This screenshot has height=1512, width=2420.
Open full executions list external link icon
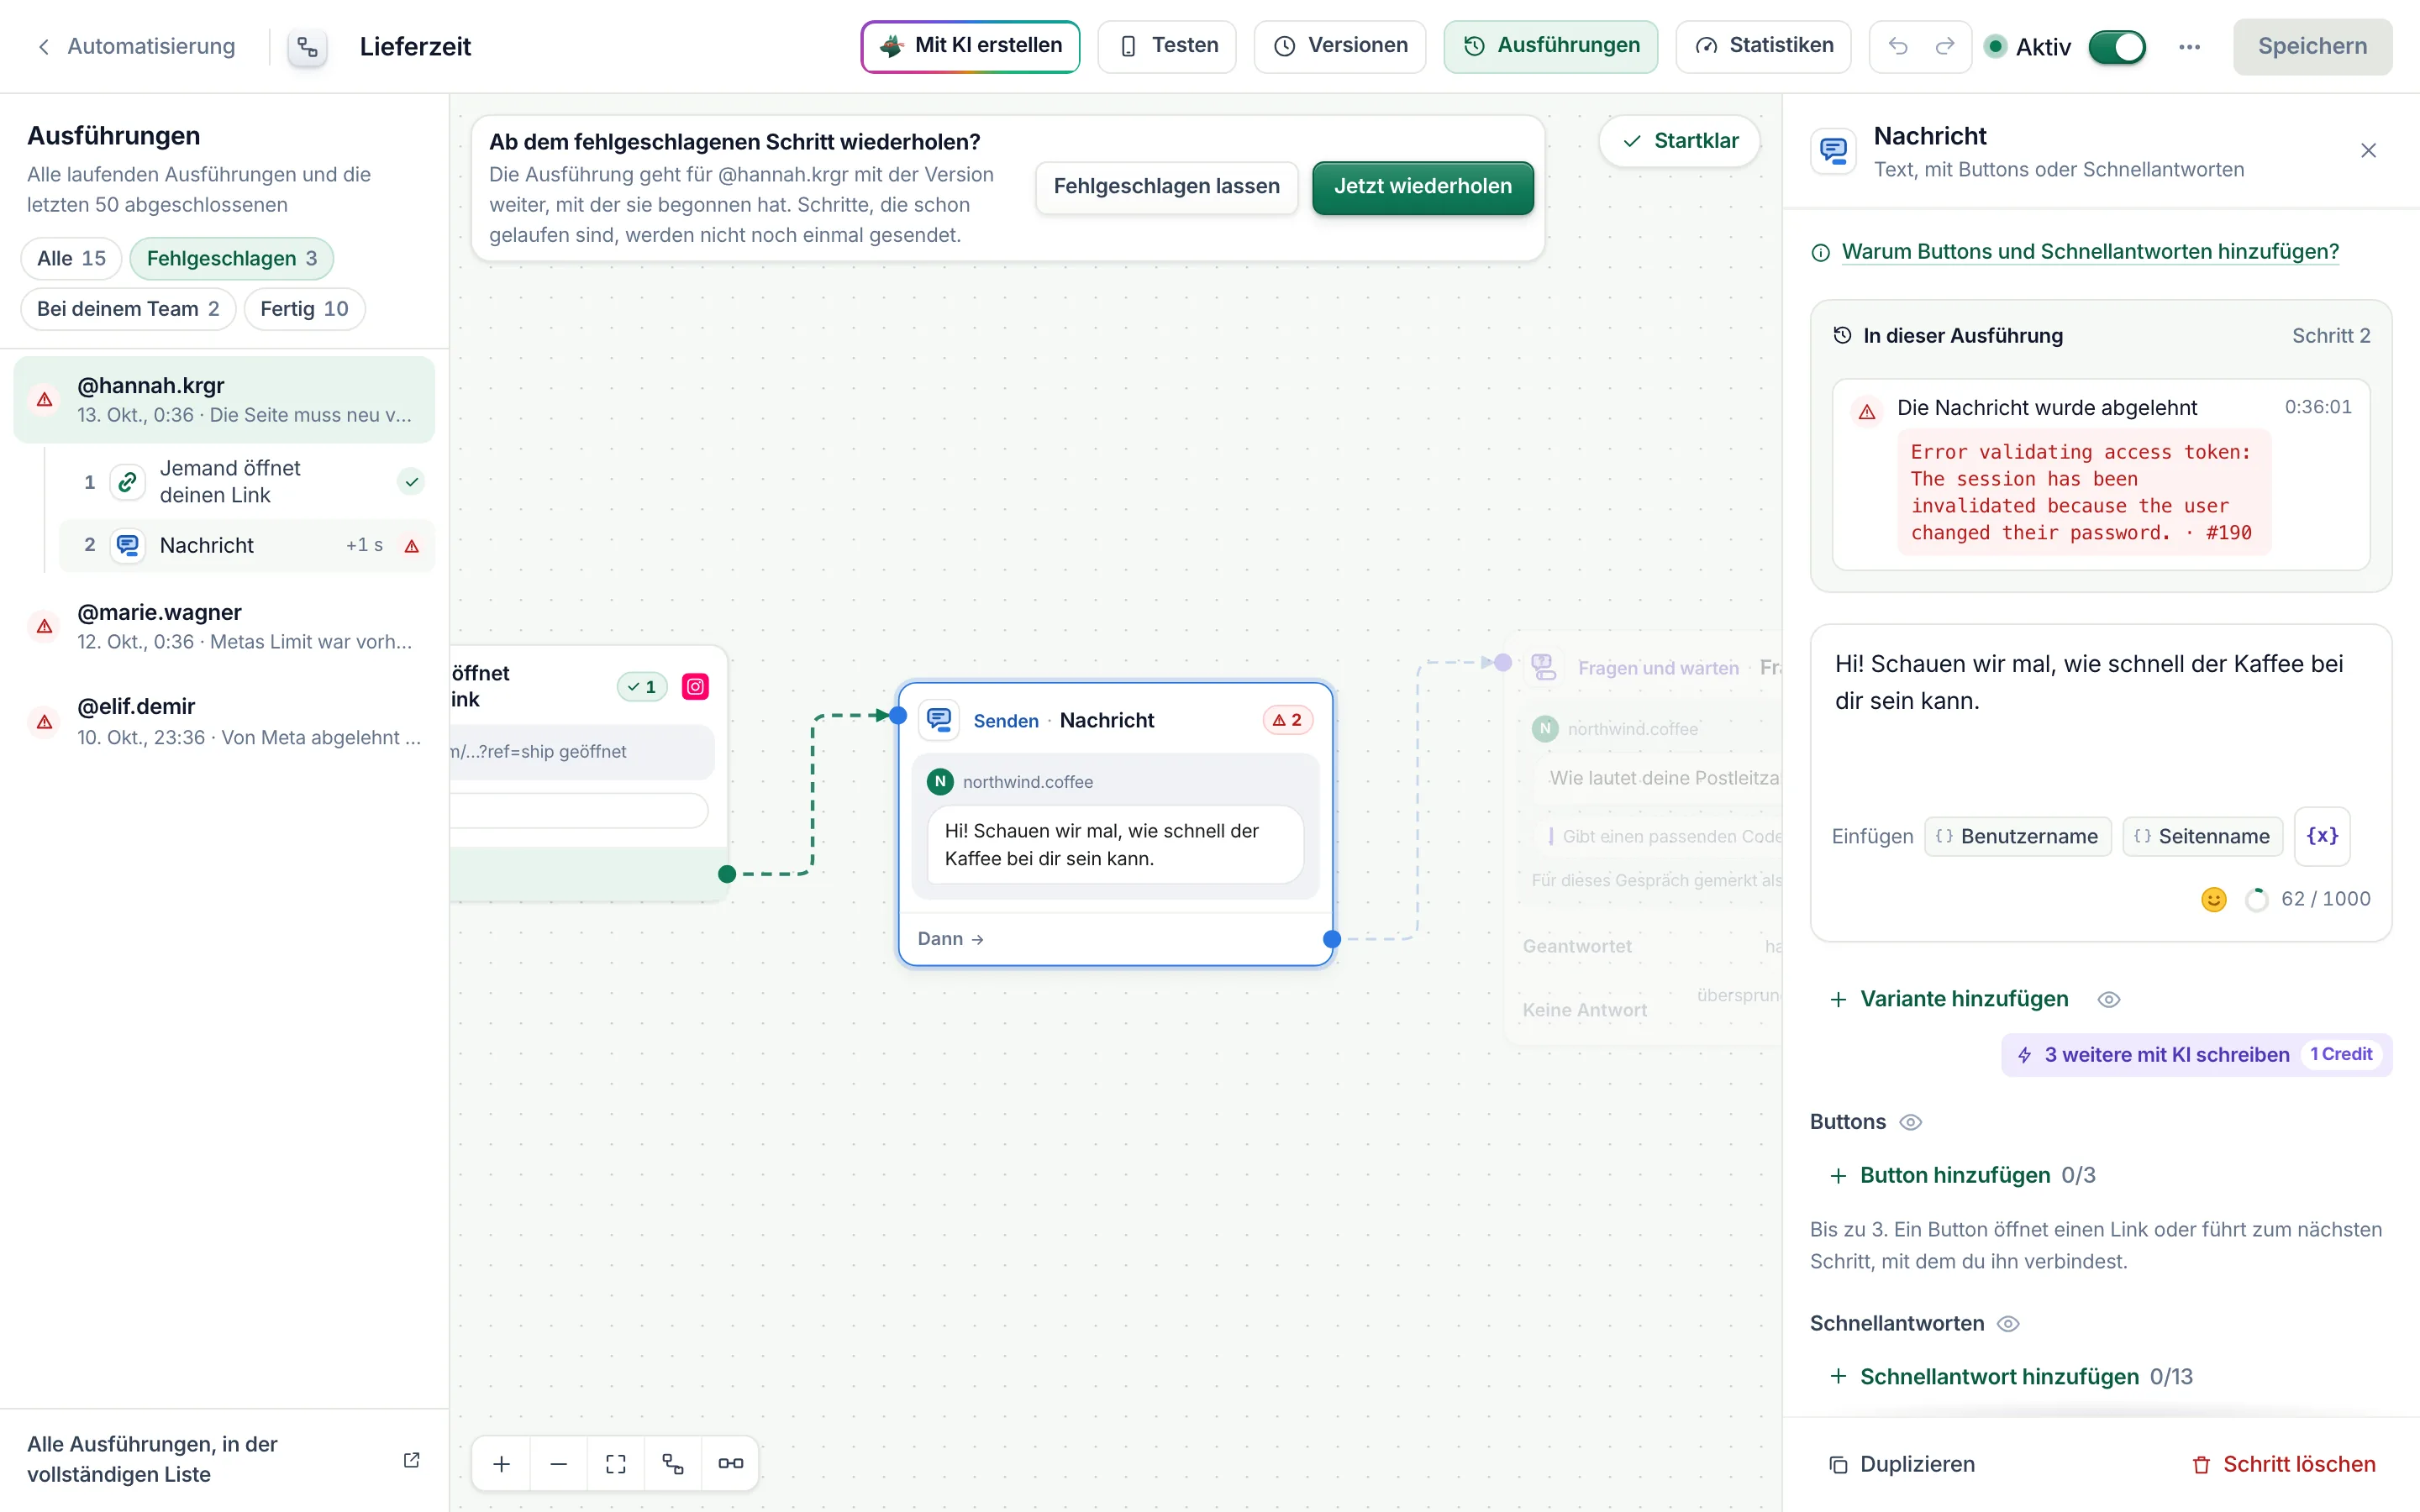pyautogui.click(x=411, y=1460)
